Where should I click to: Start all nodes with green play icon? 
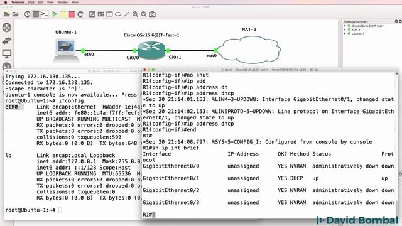[55, 14]
